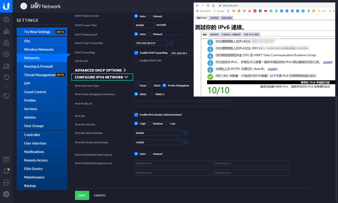Toggle Enable IPv6 Router Advertisement checkbox

[136, 115]
